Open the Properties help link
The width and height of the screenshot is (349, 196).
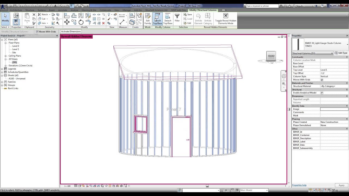(x=299, y=185)
